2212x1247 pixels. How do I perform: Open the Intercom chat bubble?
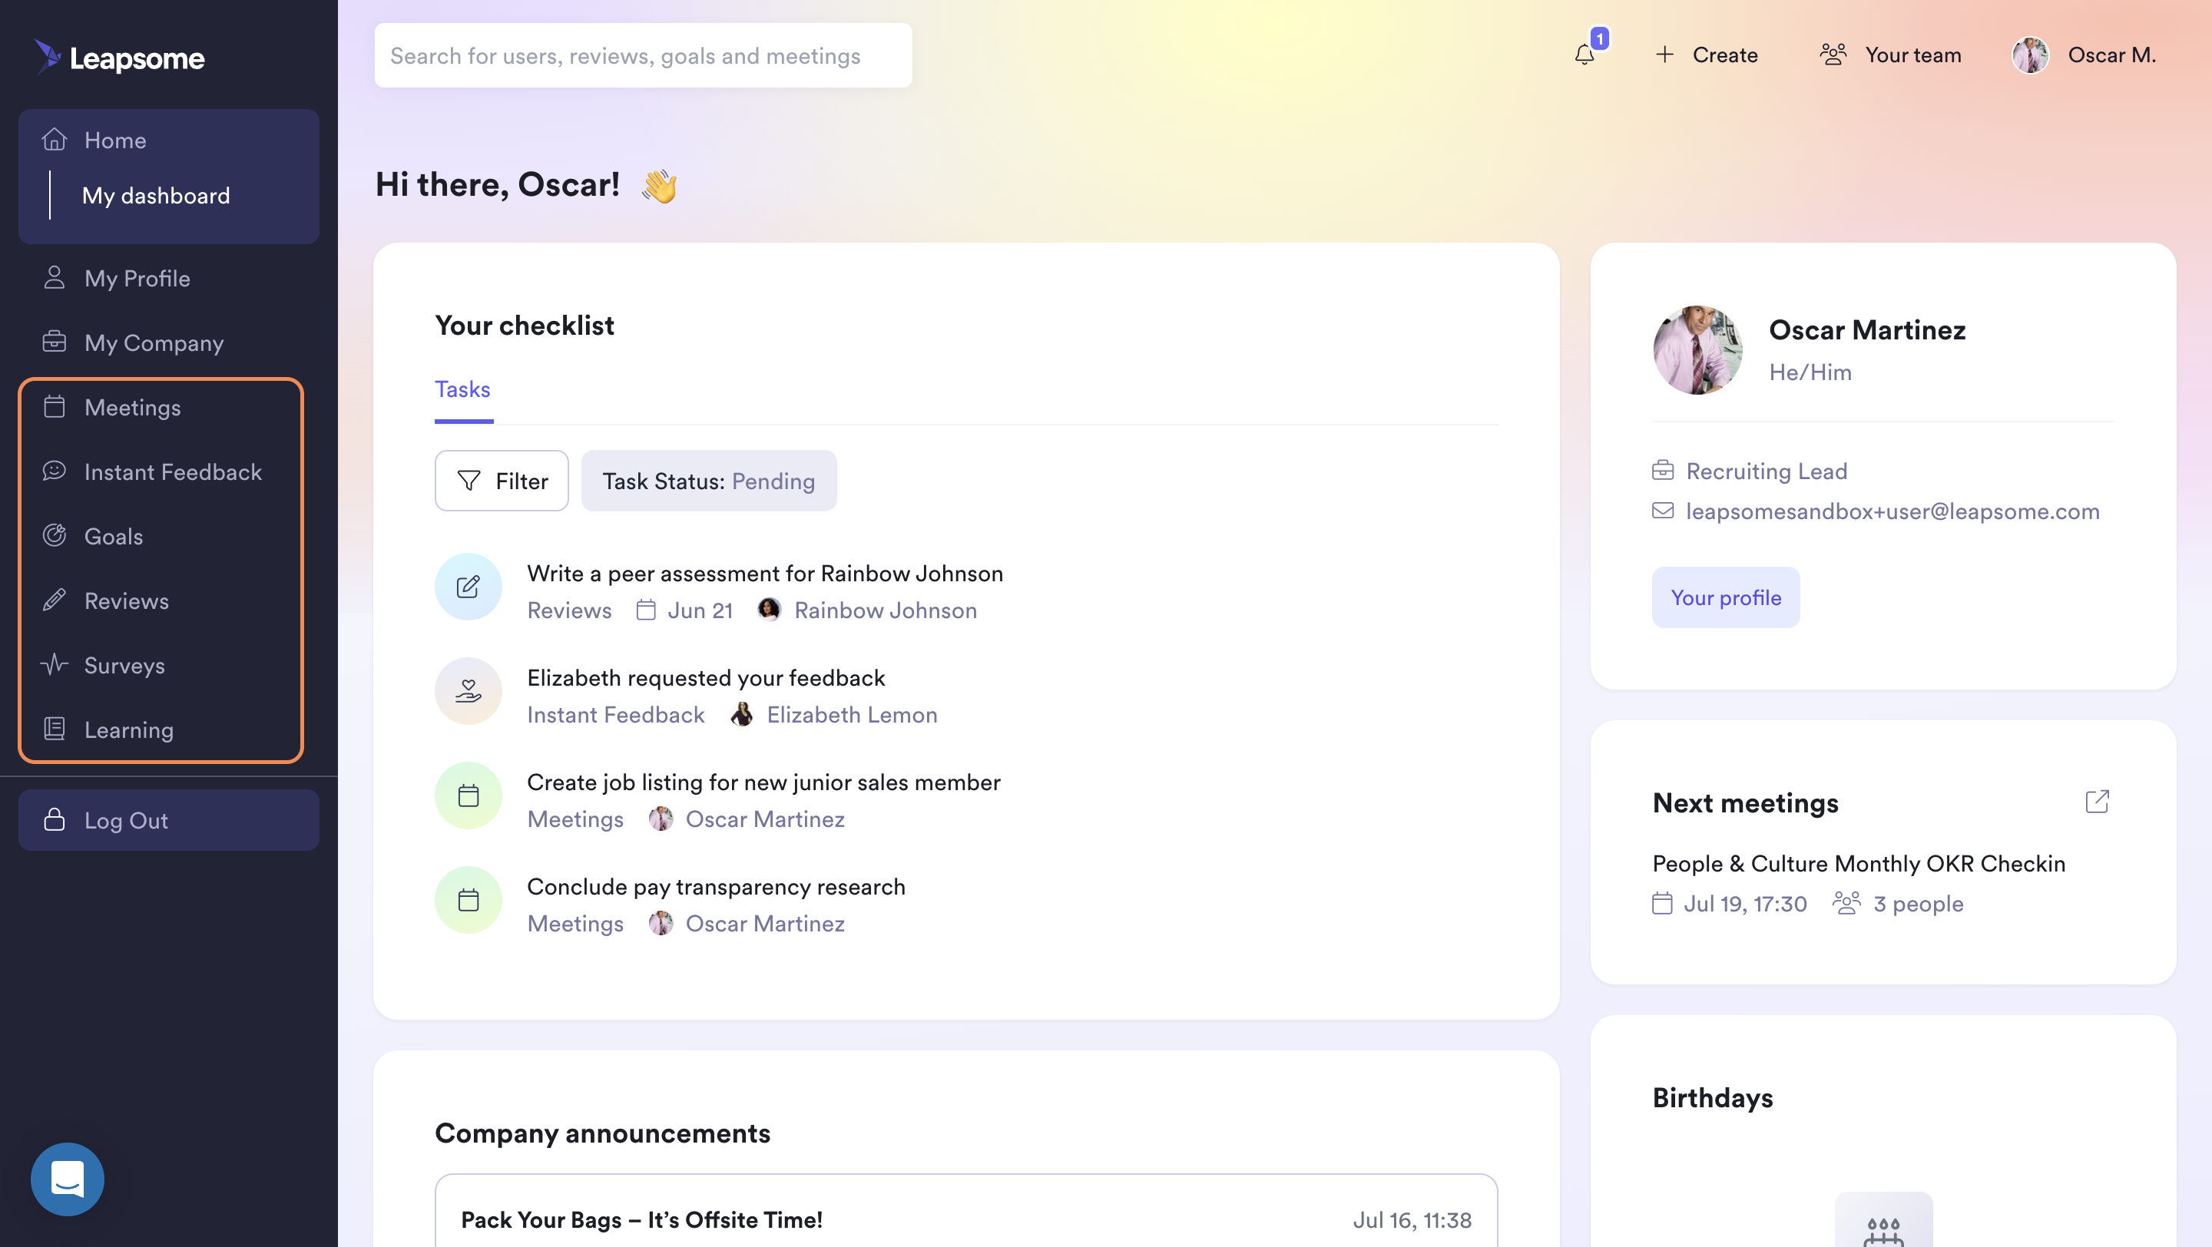[x=67, y=1179]
